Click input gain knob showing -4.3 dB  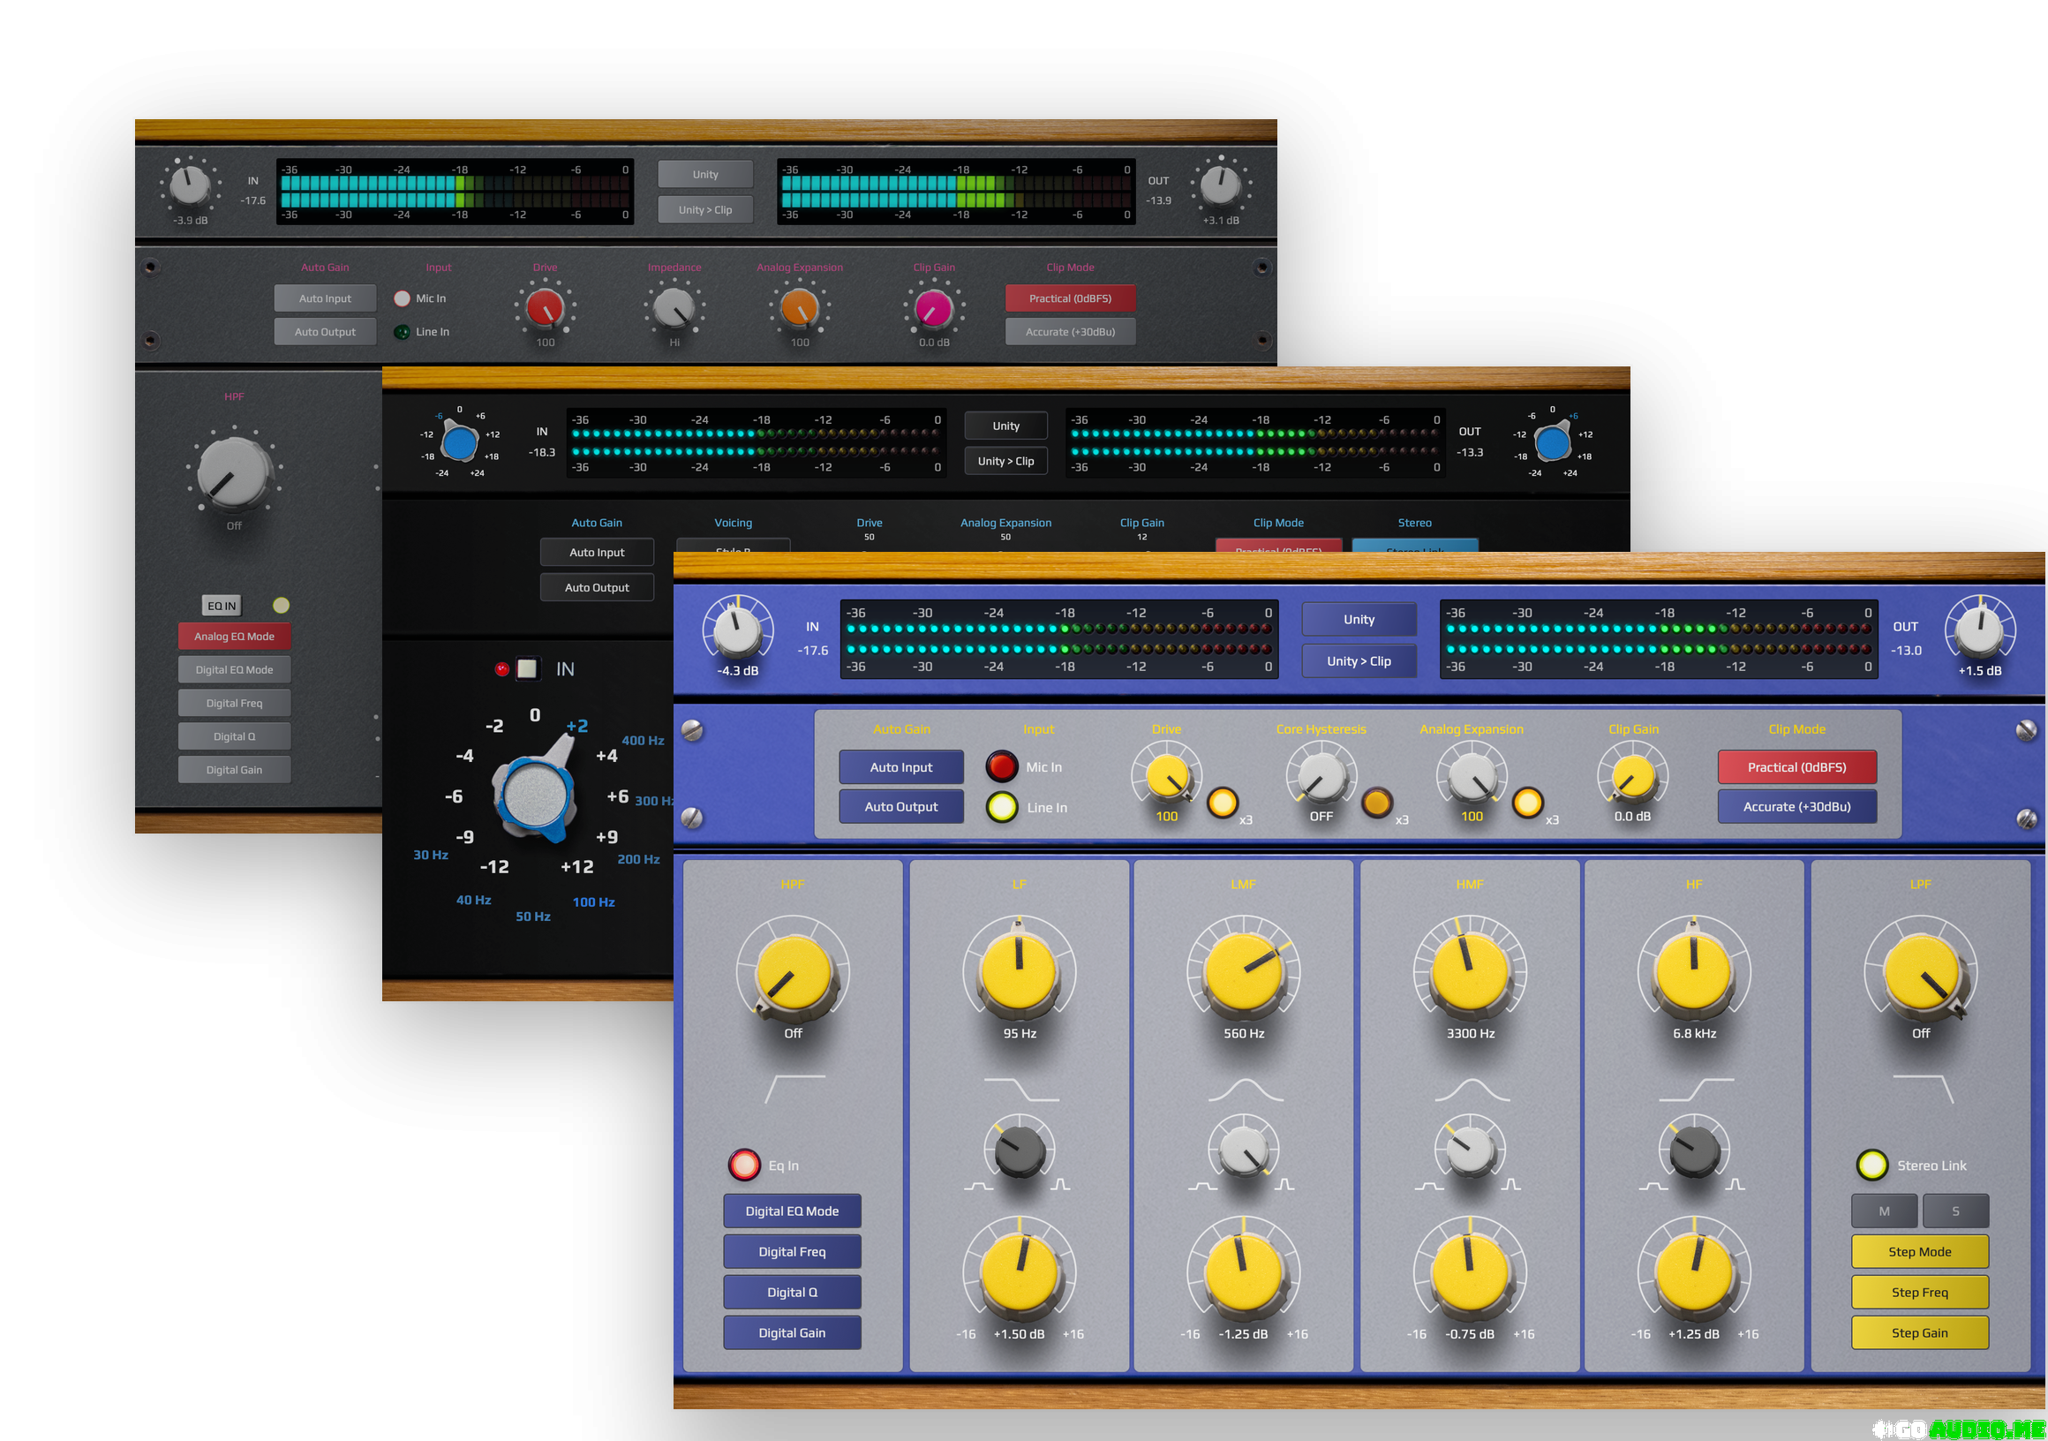(x=738, y=630)
